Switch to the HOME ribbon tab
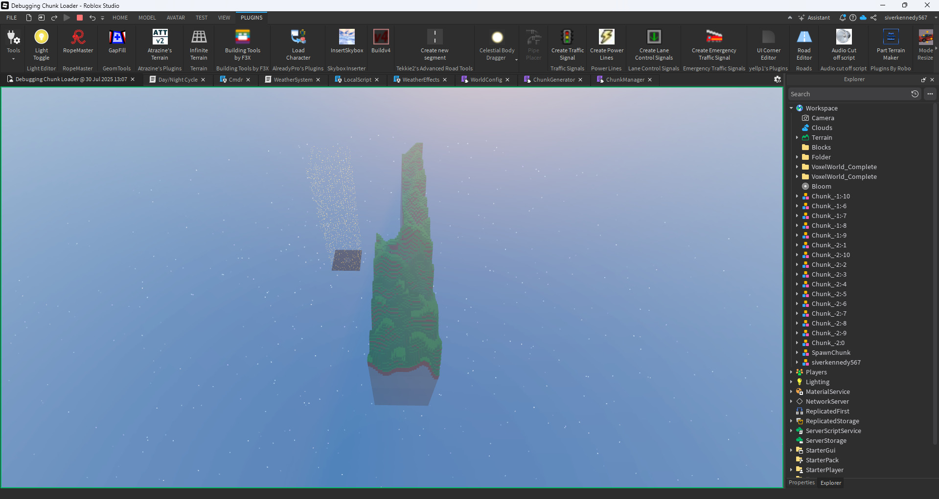939x499 pixels. click(x=120, y=18)
